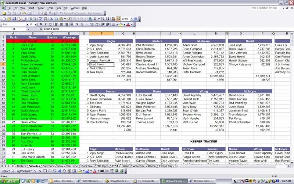
Task: Toggle Underline formatting
Action: coord(50,24)
